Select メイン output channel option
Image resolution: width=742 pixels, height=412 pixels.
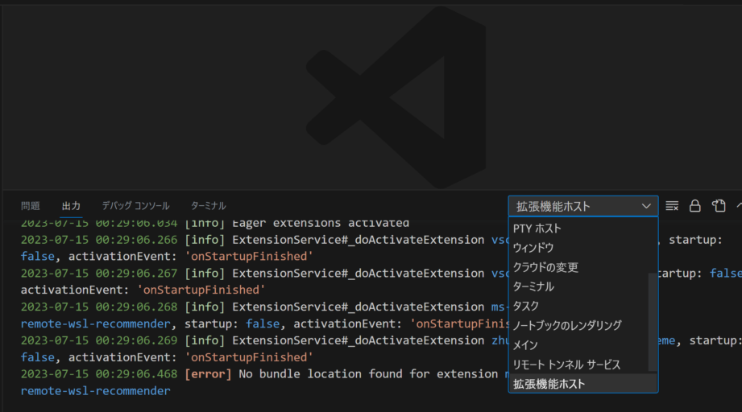[x=525, y=344]
